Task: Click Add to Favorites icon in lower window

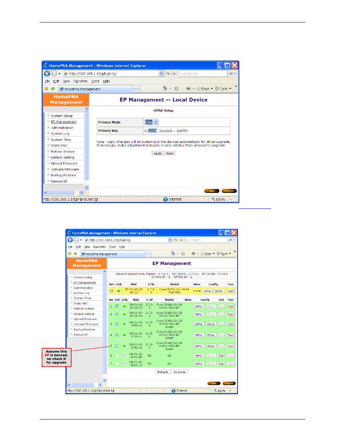Action: tap(76, 254)
